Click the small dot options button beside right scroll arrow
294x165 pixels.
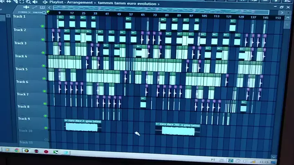288,13
